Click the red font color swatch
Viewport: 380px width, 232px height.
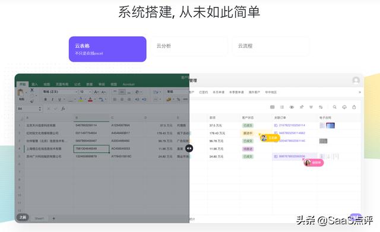click(x=90, y=99)
